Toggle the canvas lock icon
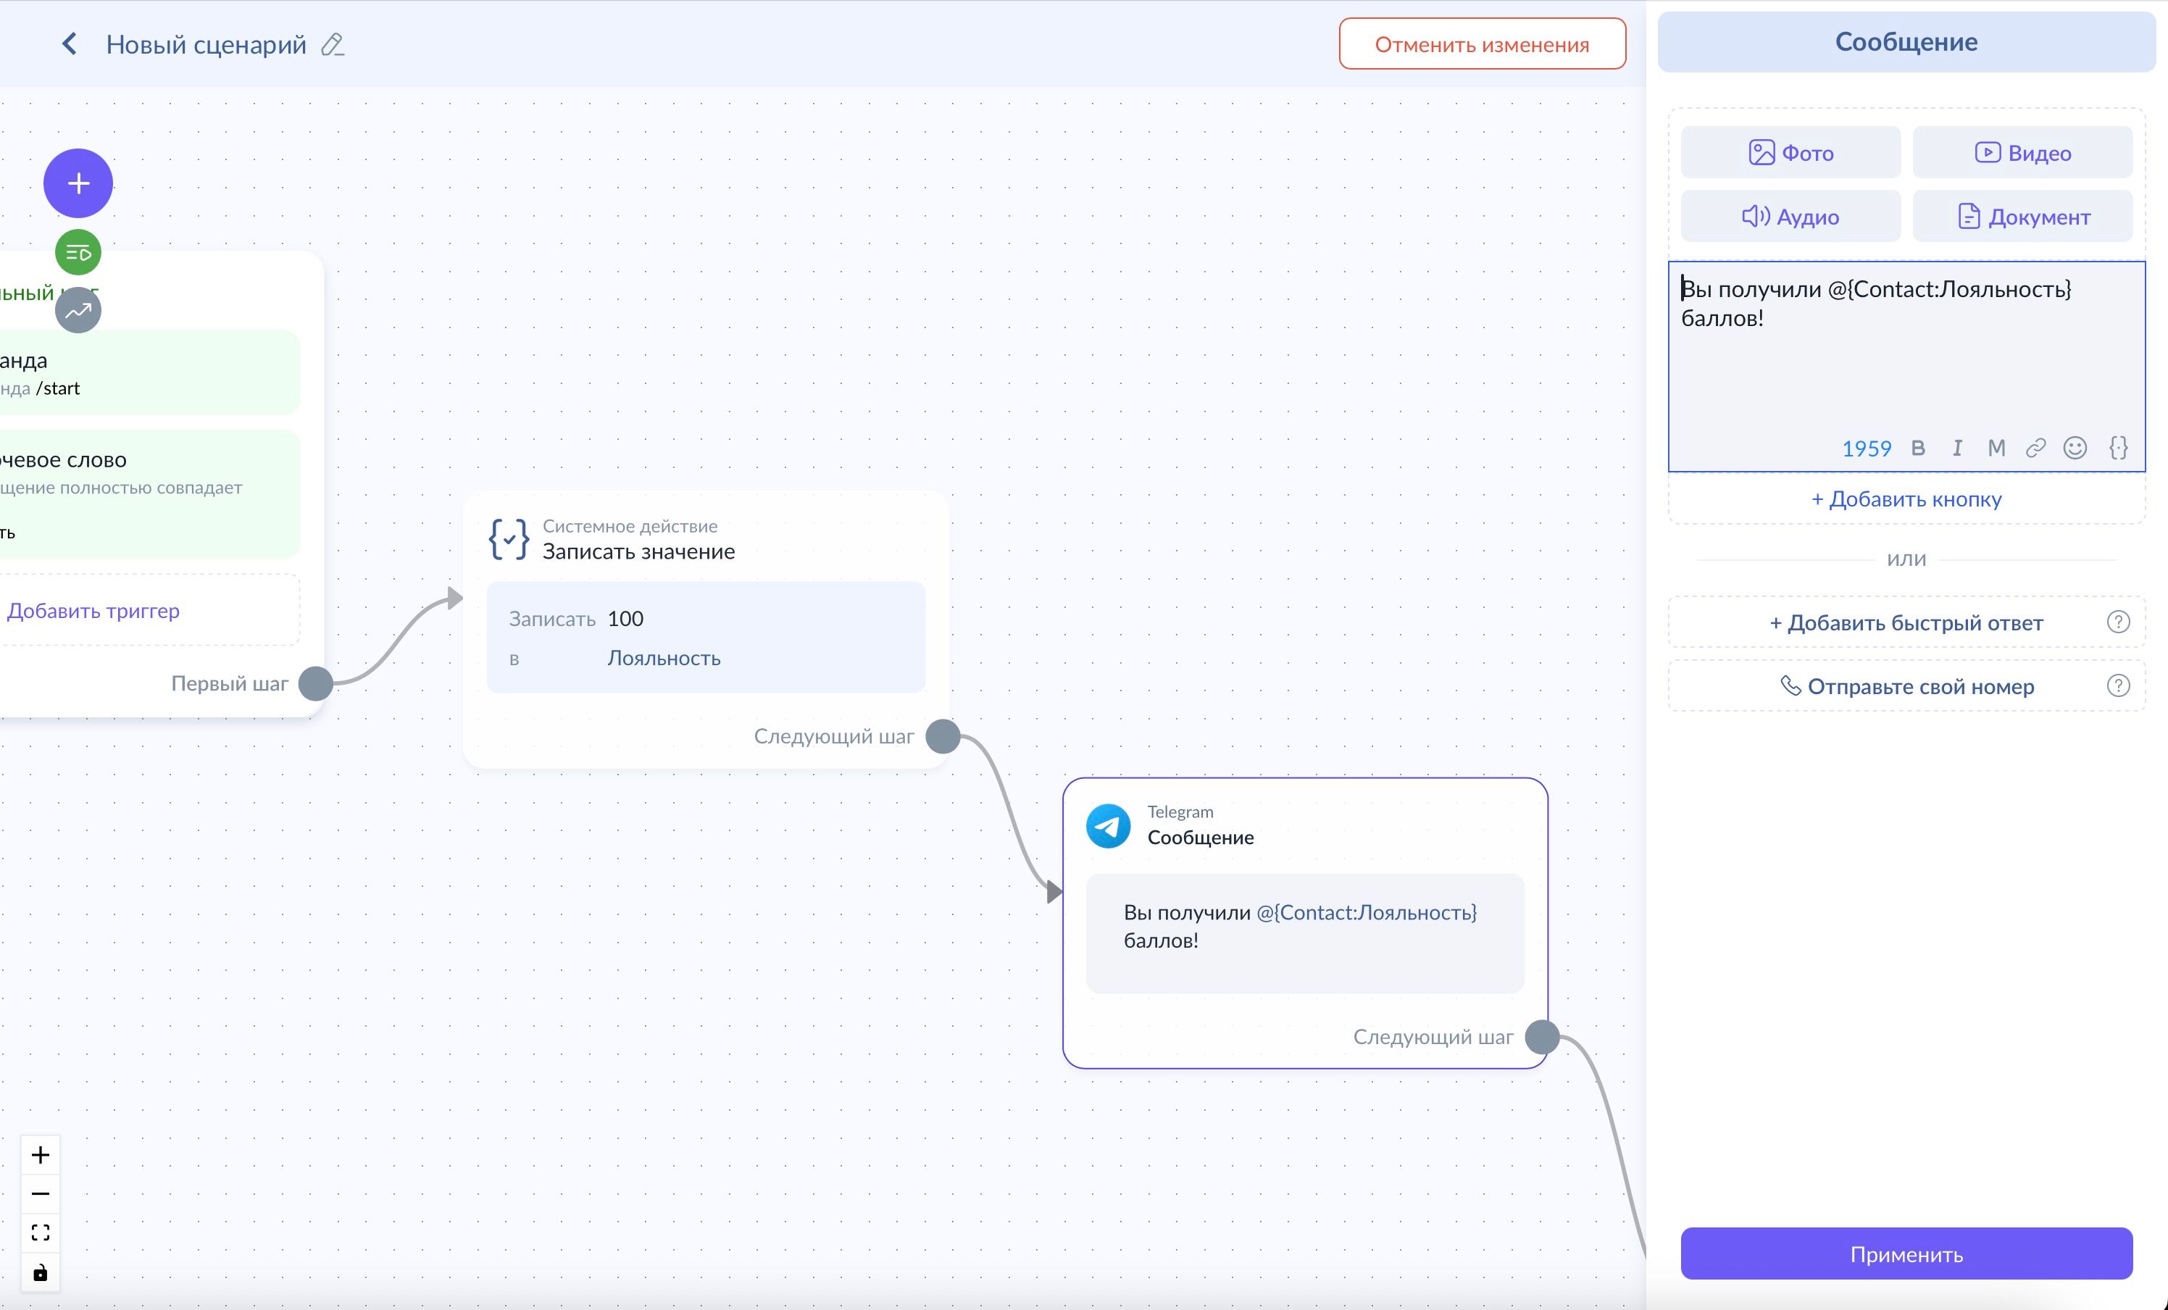Screen dimensions: 2168x1310 coord(41,1272)
